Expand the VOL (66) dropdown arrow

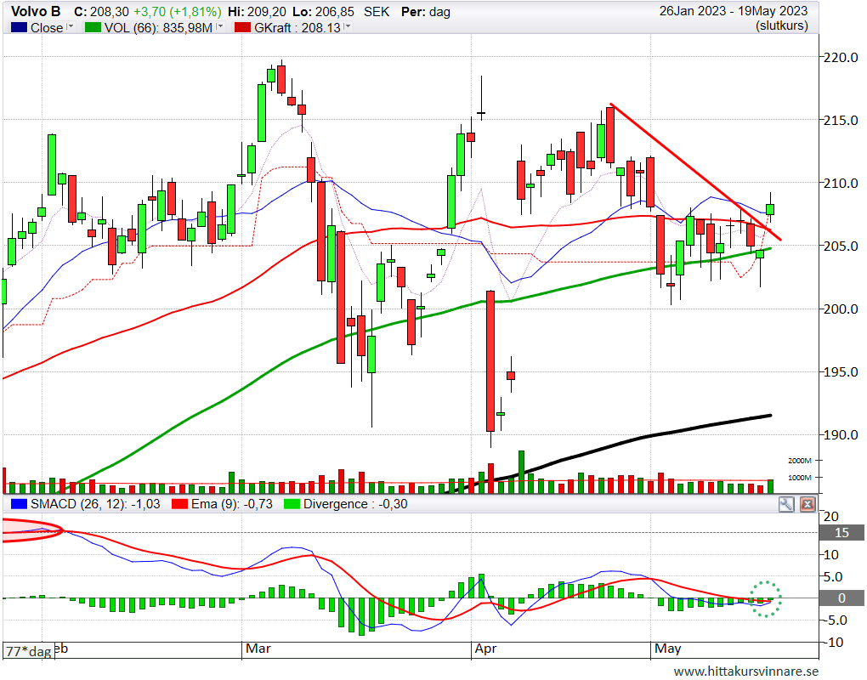point(220,26)
